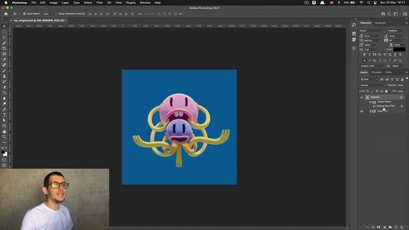Select the Frame tool

pyautogui.click(x=4, y=54)
